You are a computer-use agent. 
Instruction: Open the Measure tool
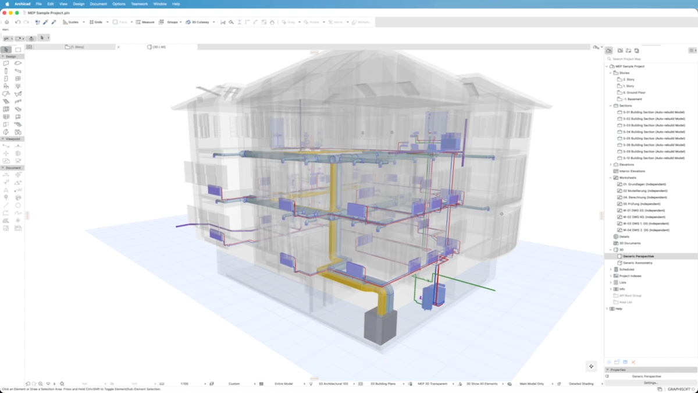[x=145, y=22]
